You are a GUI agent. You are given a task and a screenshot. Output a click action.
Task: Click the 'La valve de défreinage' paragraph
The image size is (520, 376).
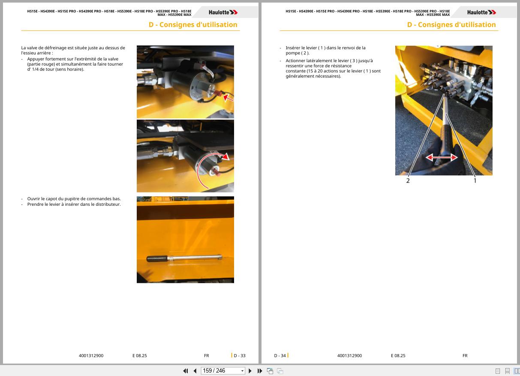point(73,51)
